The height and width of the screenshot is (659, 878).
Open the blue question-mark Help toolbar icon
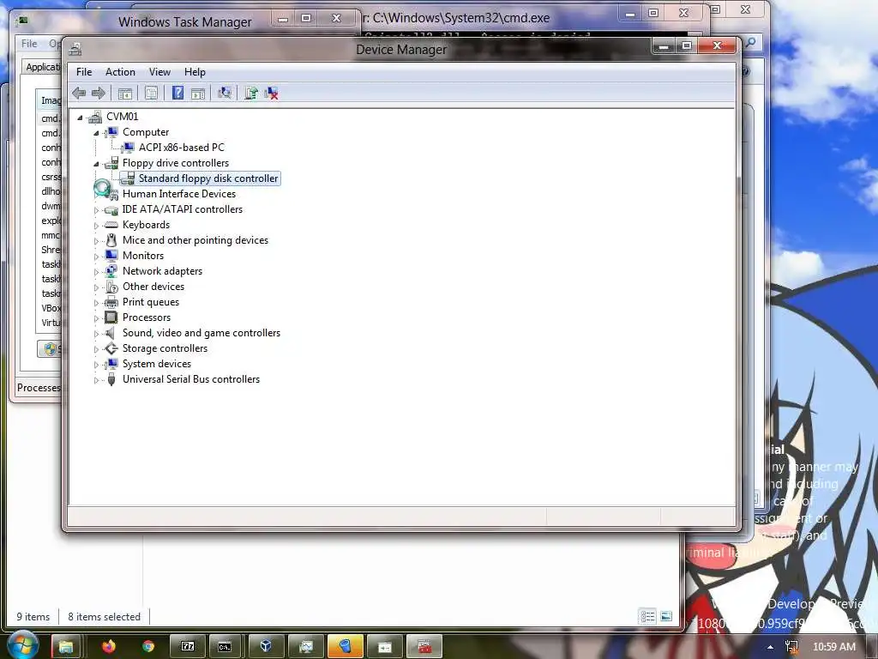point(178,93)
